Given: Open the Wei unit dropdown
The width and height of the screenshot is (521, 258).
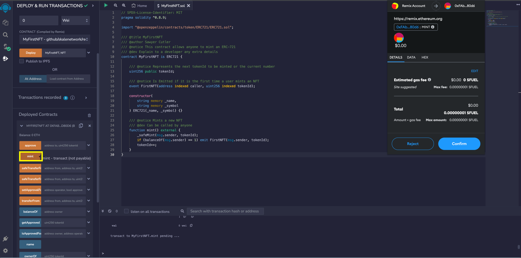Looking at the screenshot, I should pos(75,20).
